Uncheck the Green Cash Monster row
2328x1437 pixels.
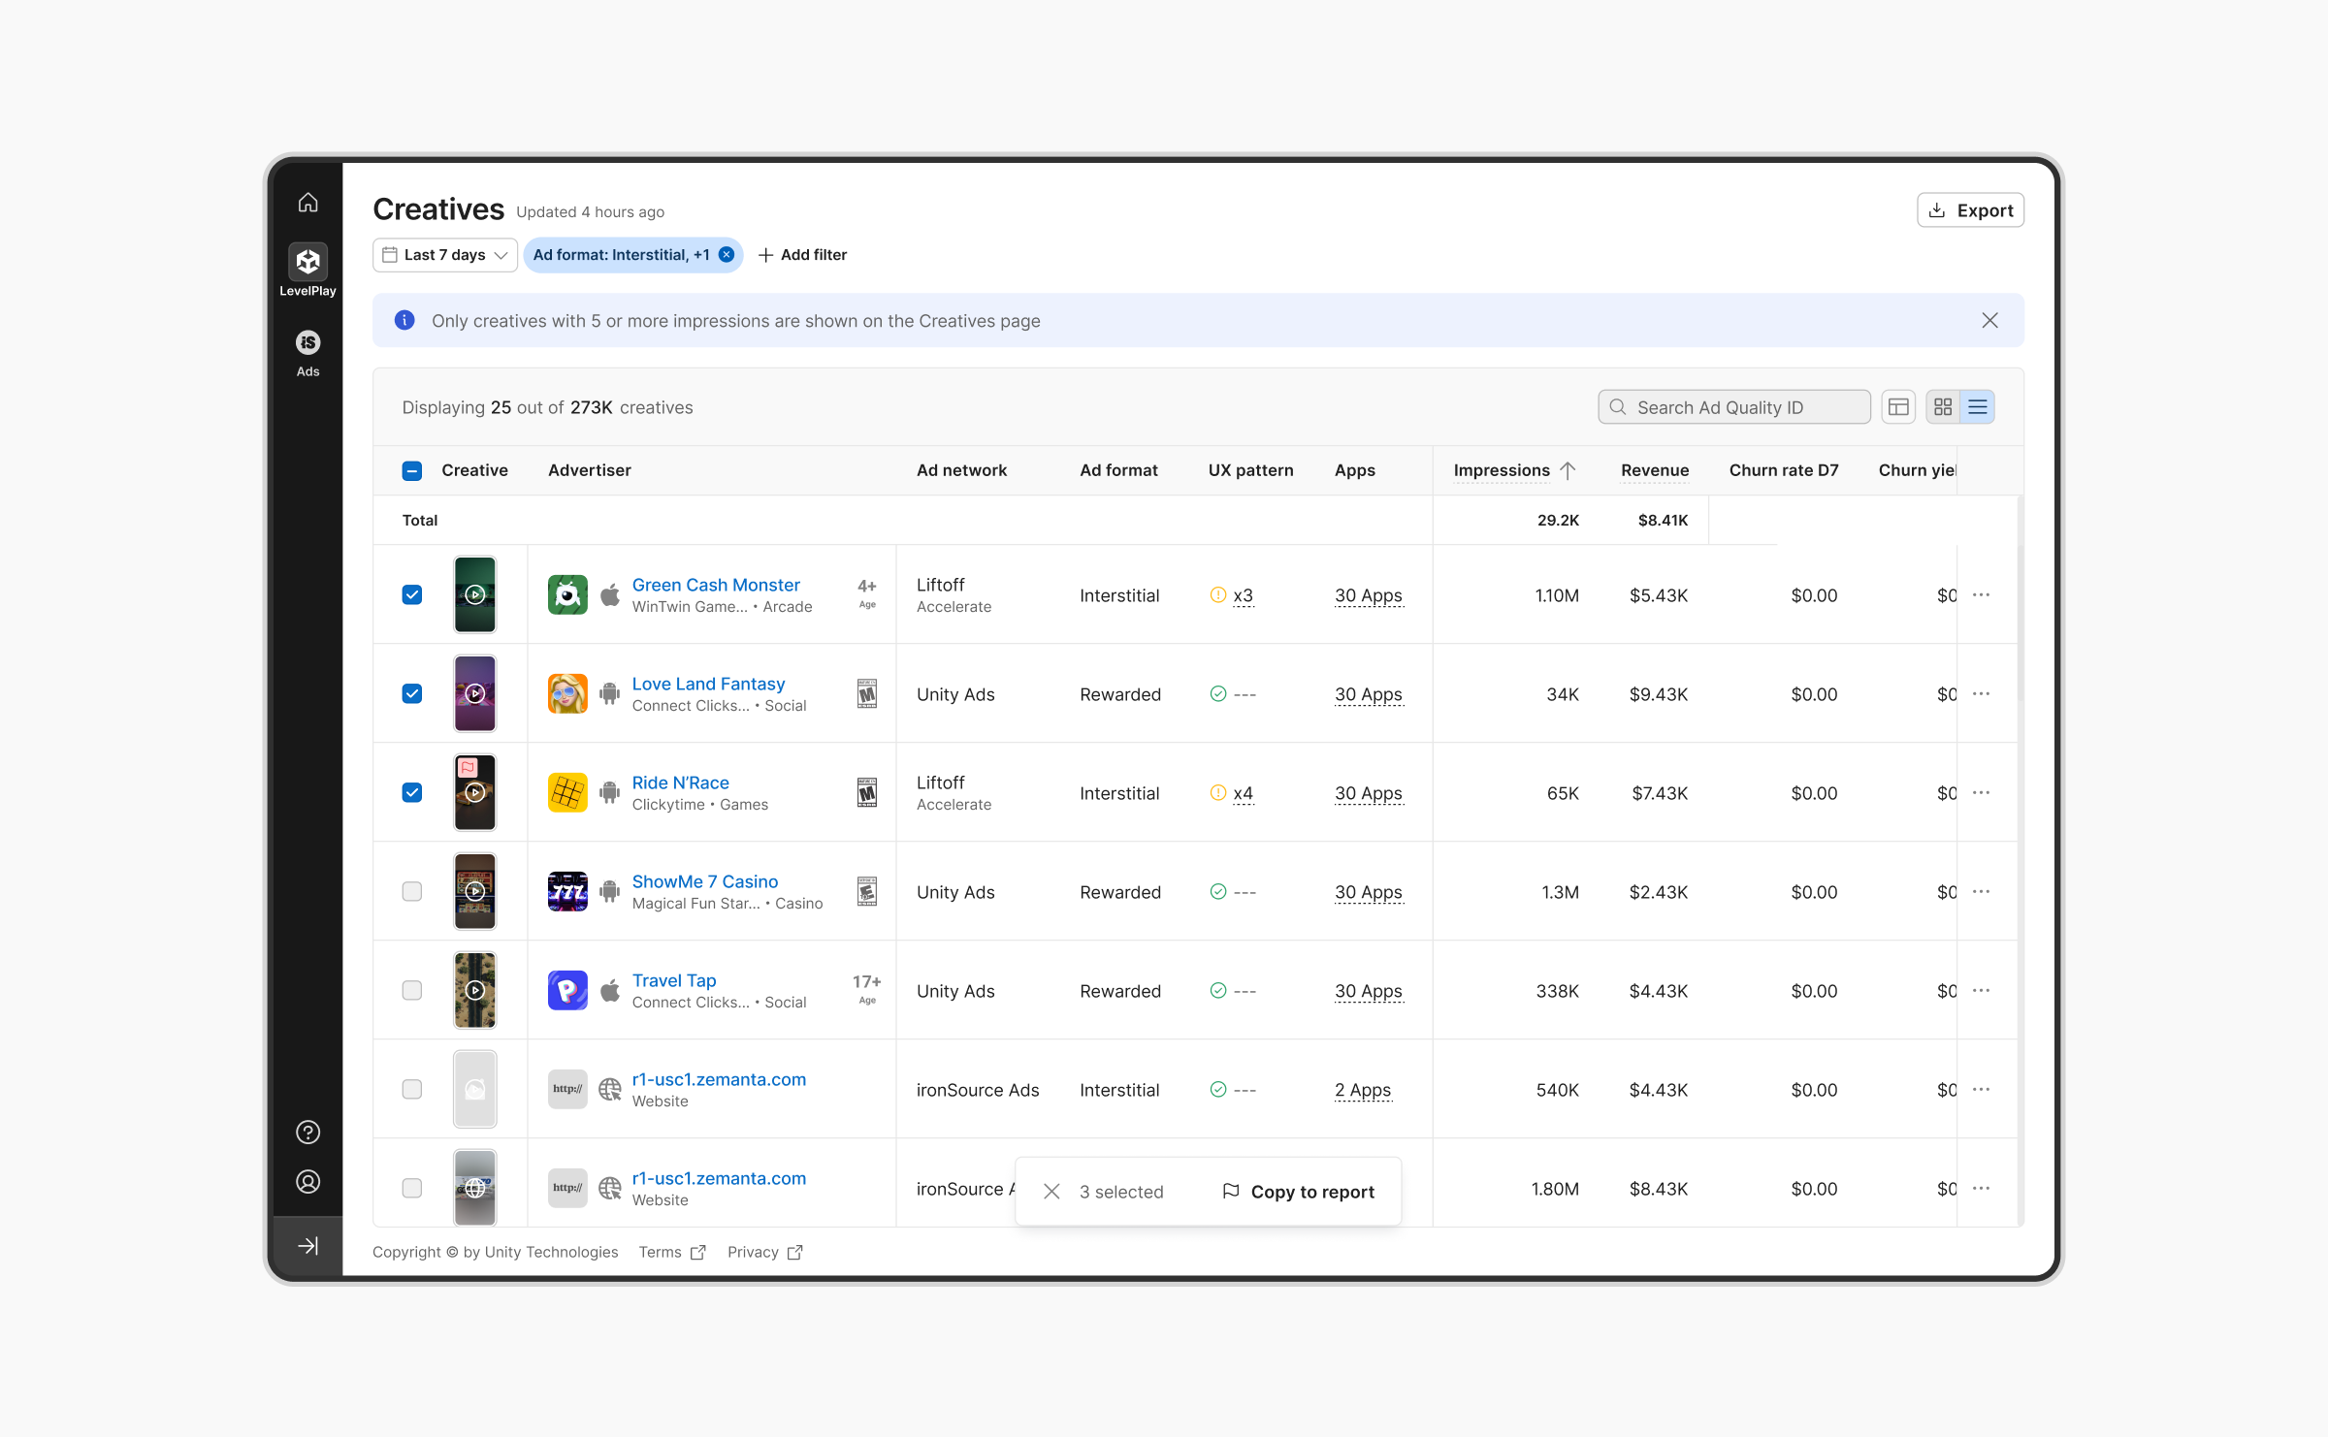(412, 594)
